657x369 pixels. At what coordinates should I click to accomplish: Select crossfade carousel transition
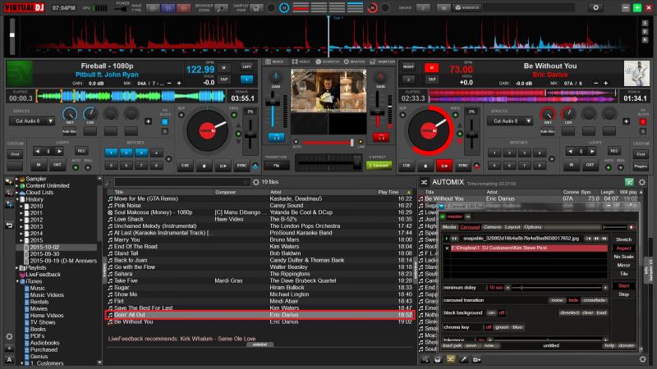[595, 300]
